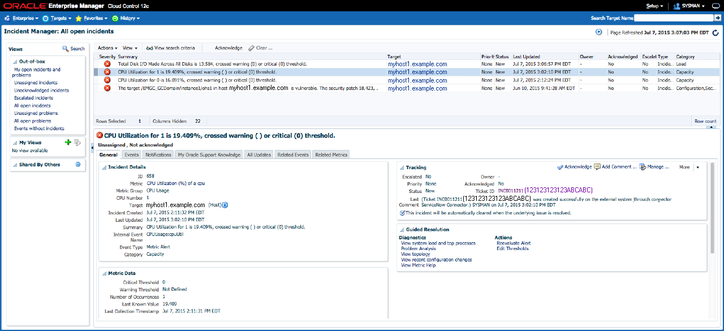Image resolution: width=724 pixels, height=331 pixels.
Task: Sort by the Severity column header
Action: pyautogui.click(x=107, y=57)
